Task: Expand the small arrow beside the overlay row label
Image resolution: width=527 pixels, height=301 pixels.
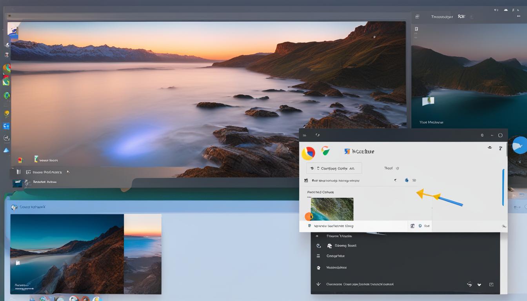Action: click(x=68, y=172)
